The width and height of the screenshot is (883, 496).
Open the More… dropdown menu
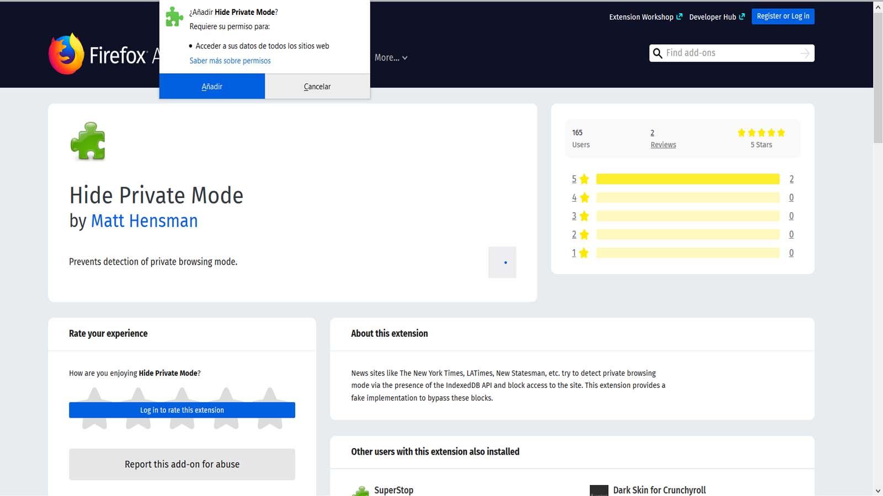391,57
